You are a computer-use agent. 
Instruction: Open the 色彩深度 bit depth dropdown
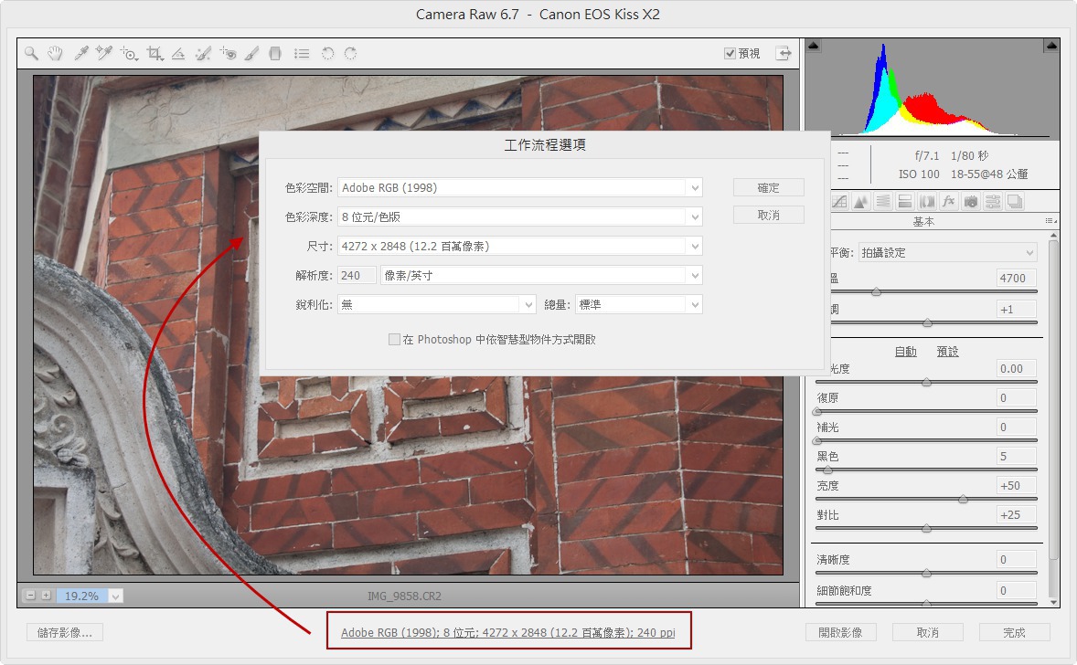[x=520, y=216]
